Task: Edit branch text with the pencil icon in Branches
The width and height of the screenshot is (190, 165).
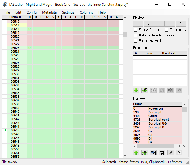Action: (145, 90)
